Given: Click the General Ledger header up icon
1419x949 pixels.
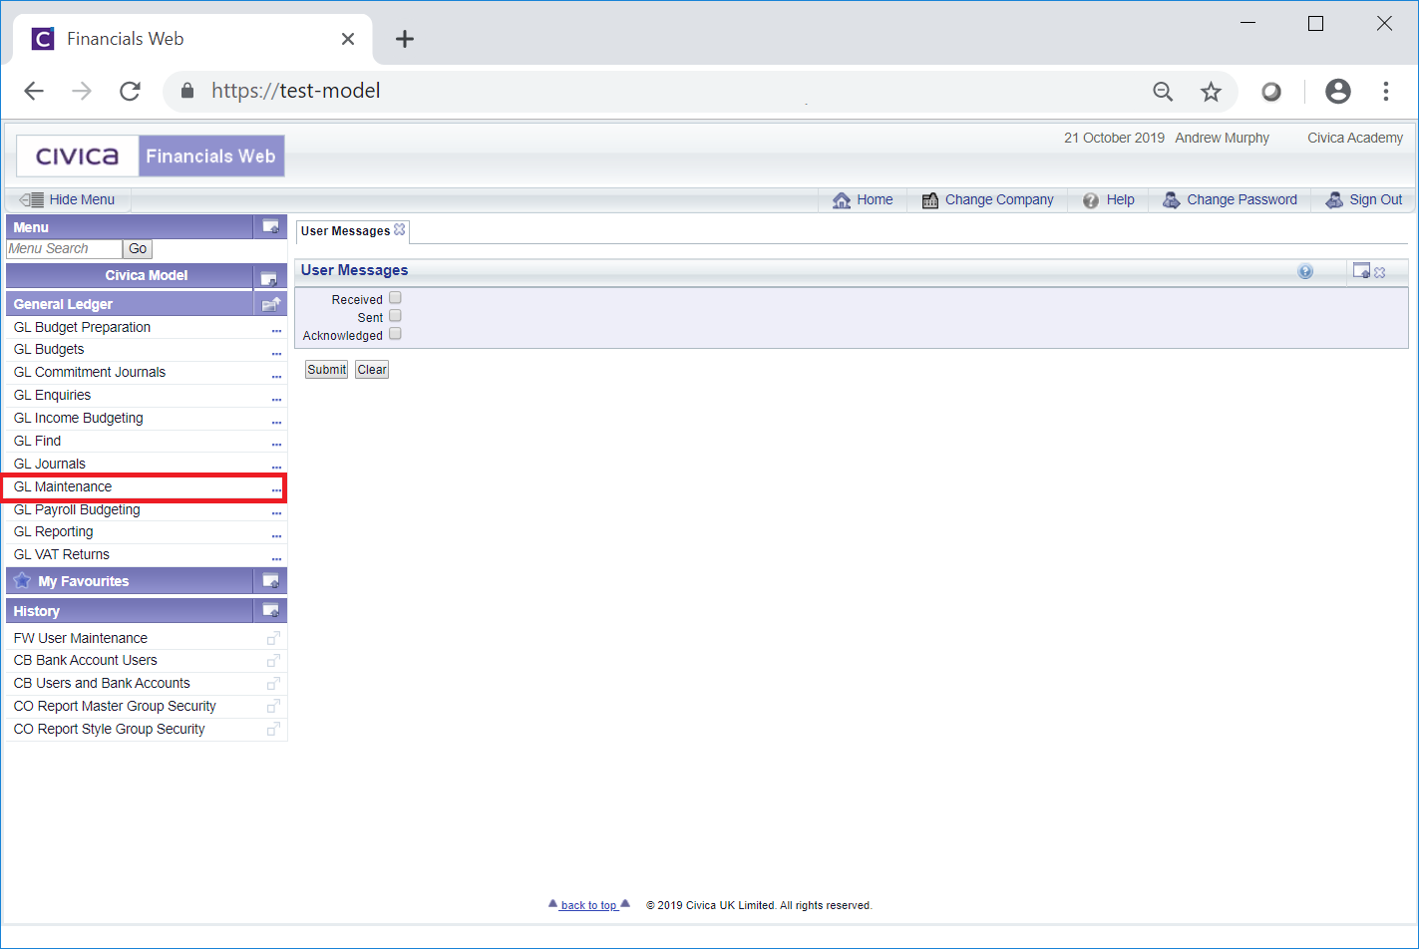Looking at the screenshot, I should point(270,304).
